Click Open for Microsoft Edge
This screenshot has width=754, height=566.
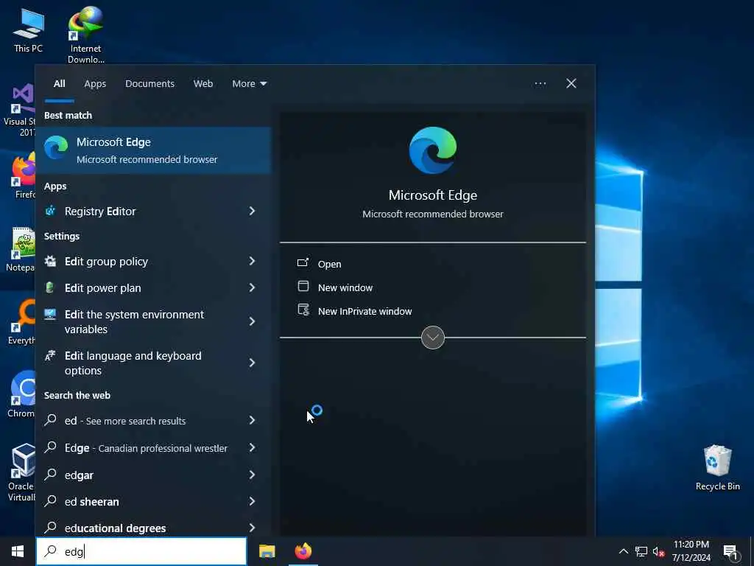click(329, 264)
